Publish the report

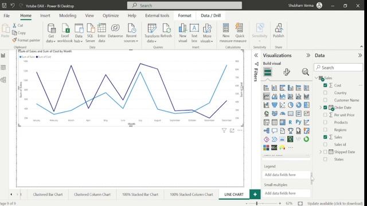coord(278,30)
